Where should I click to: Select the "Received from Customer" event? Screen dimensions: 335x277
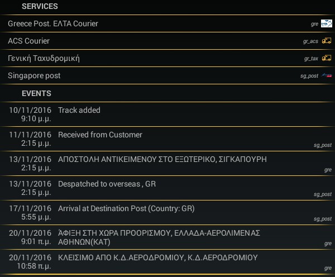(100, 135)
